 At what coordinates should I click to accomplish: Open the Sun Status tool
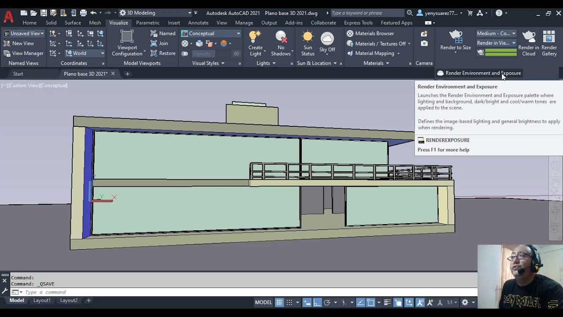click(x=307, y=44)
